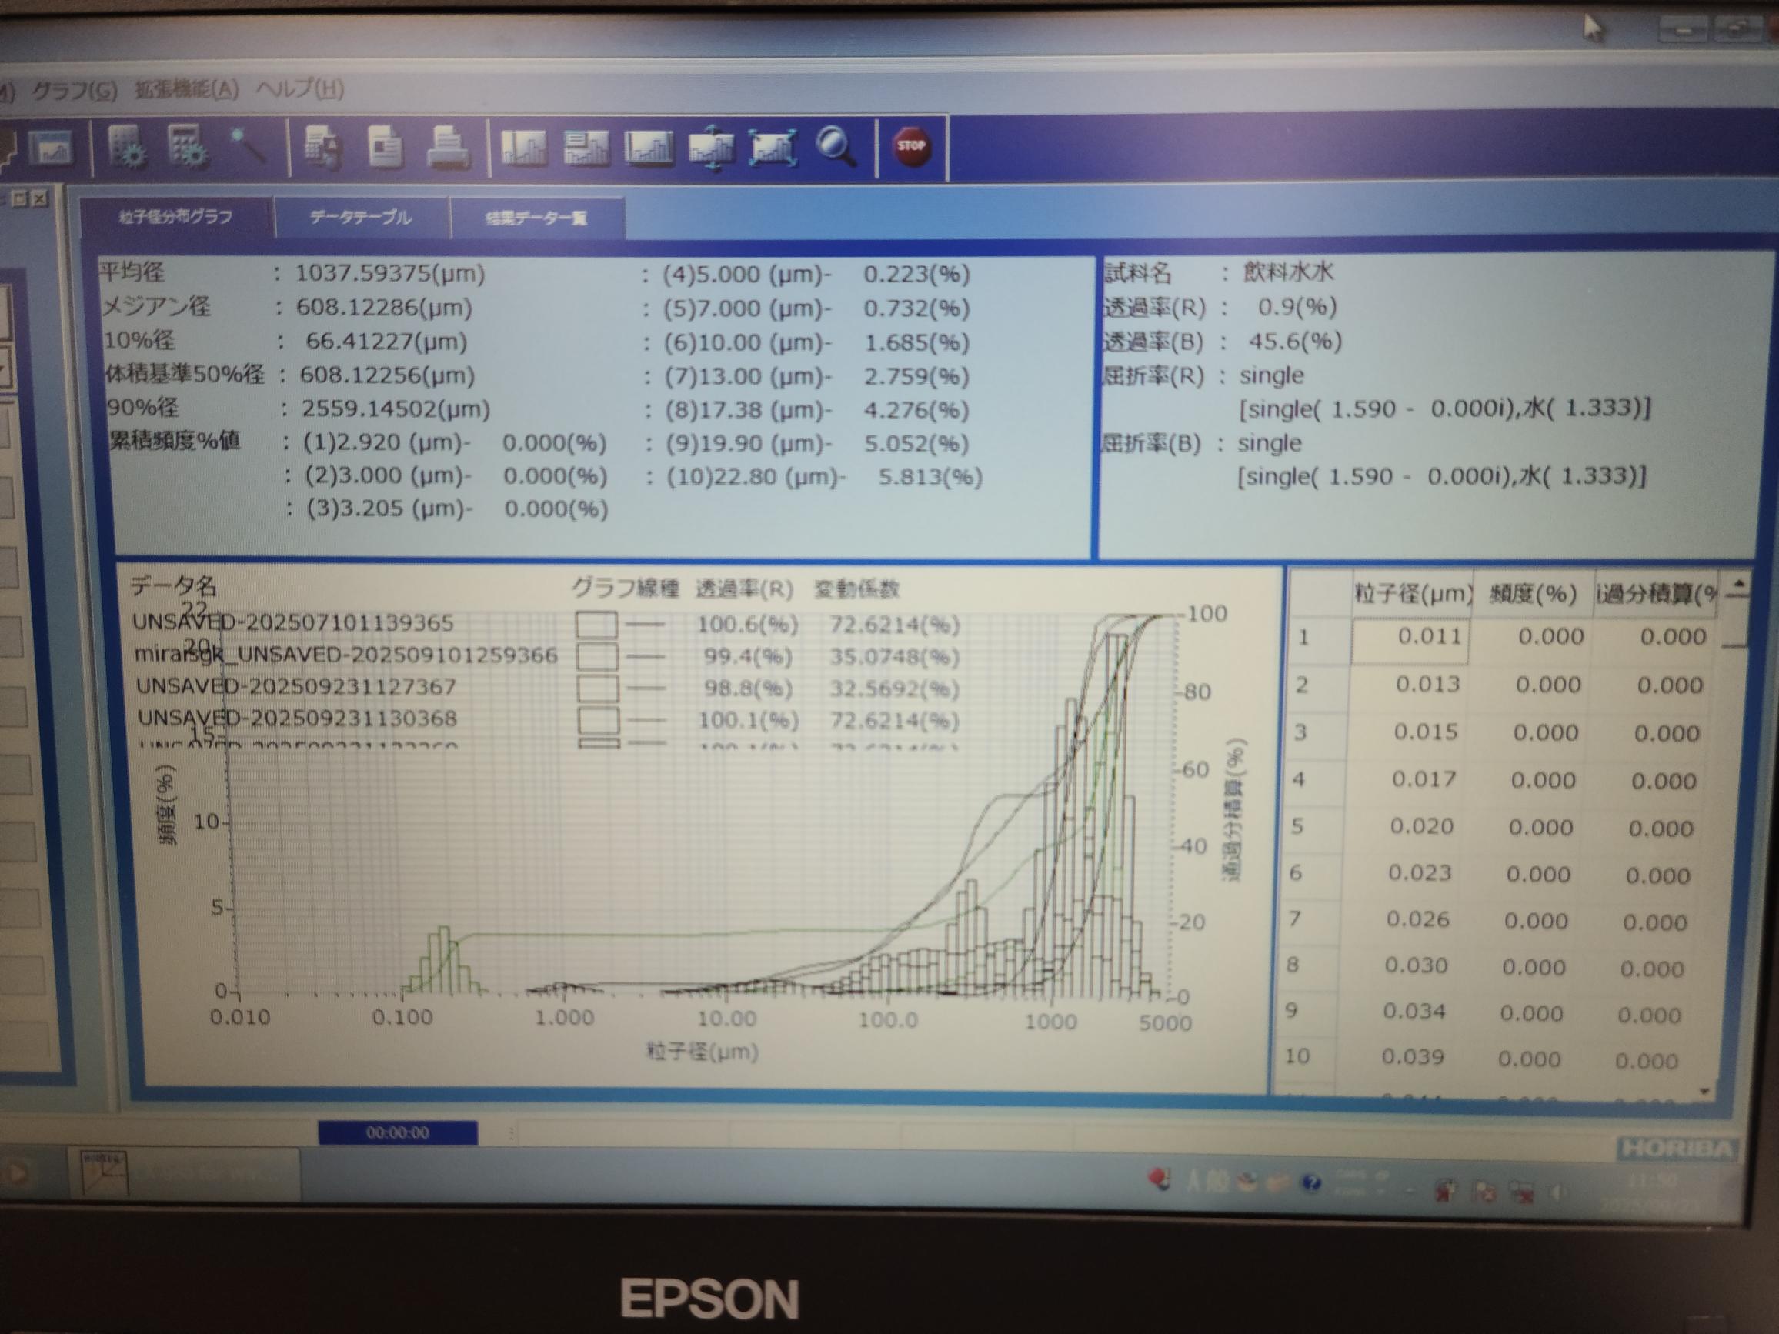Toggle graph line box for miraisgk_UNSAVED row
The height and width of the screenshot is (1334, 1779).
point(597,657)
